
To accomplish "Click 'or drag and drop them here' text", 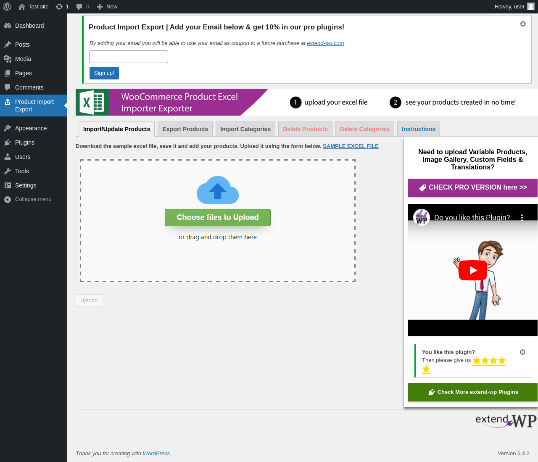I will pyautogui.click(x=218, y=237).
